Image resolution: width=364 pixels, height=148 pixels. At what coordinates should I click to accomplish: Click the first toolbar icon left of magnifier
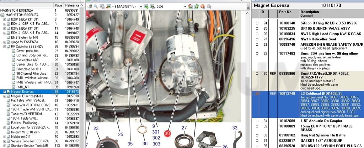90,6
